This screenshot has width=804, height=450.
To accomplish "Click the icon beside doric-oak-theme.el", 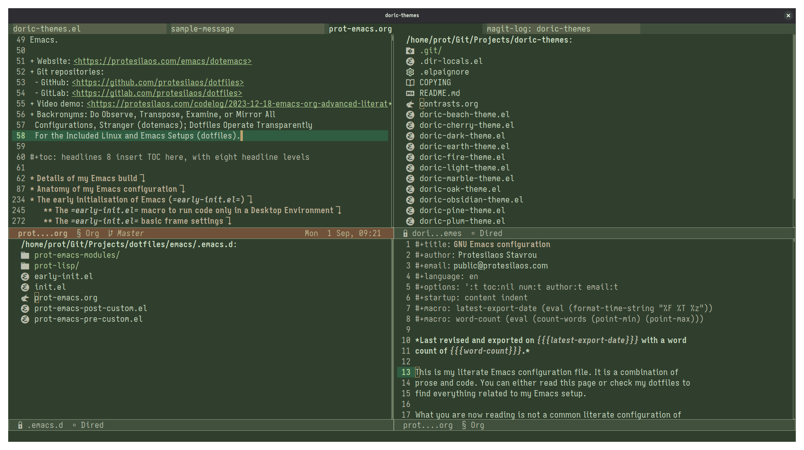I will (x=410, y=189).
